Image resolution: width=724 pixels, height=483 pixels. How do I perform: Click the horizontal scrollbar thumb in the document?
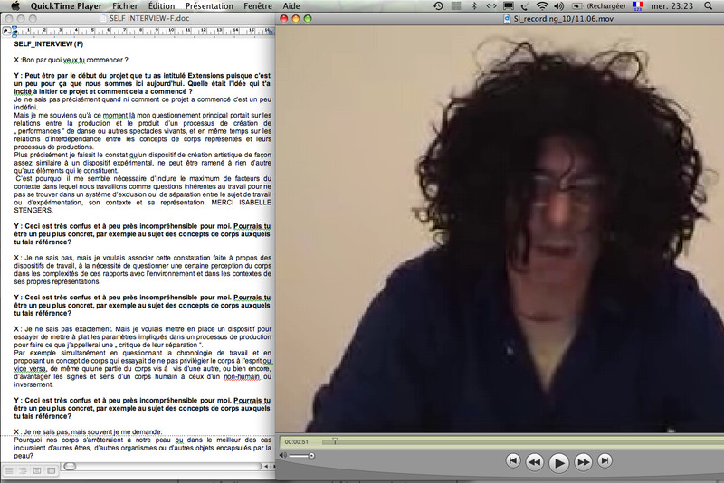(69, 467)
